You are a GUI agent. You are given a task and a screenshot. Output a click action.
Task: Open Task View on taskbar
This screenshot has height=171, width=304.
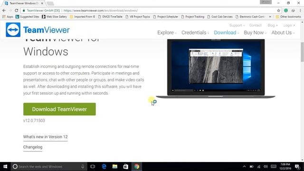pyautogui.click(x=93, y=167)
